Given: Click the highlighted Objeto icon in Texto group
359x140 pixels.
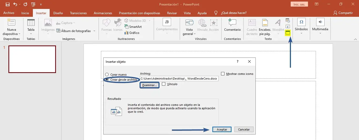Looking at the screenshot, I should tap(288, 33).
